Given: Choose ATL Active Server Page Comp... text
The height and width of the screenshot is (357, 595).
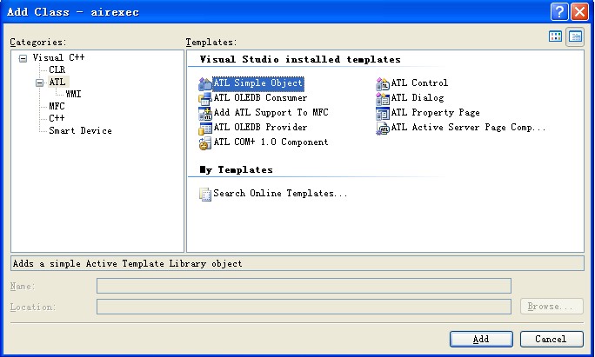Looking at the screenshot, I should tap(468, 128).
